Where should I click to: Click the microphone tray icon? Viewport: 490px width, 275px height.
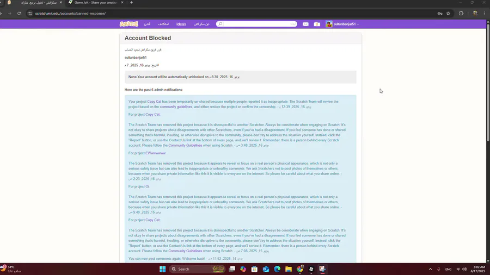click(x=438, y=269)
